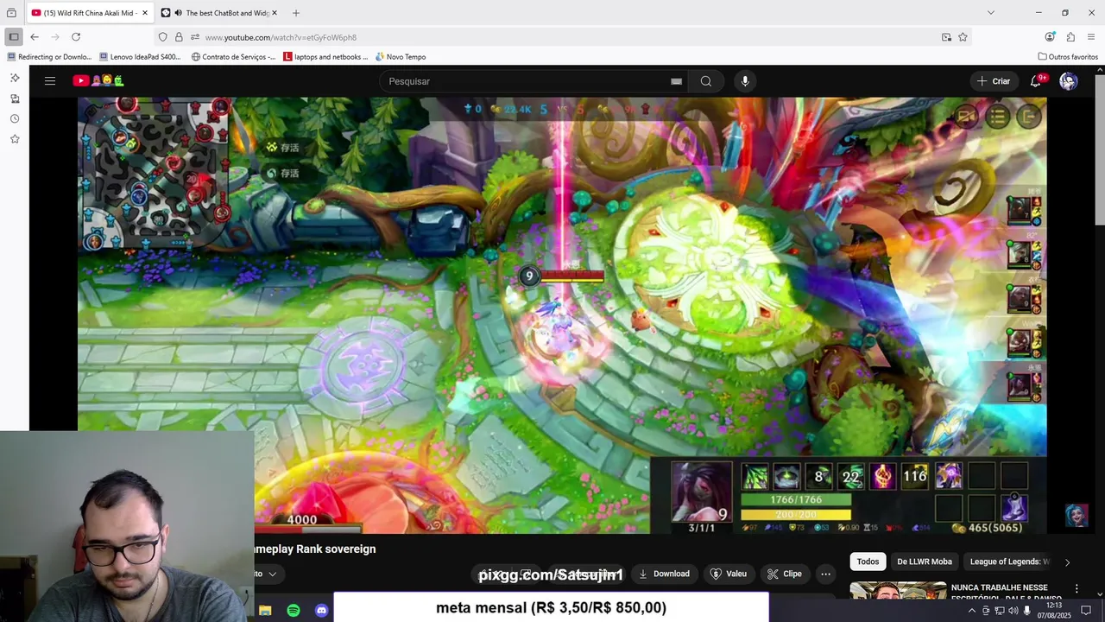The height and width of the screenshot is (622, 1105).
Task: Expand the Outros favoritos bookmarks folder
Action: coord(1068,57)
